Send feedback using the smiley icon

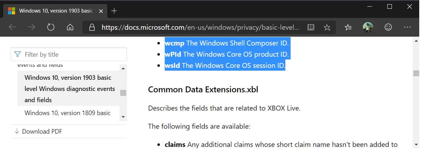coord(388,27)
